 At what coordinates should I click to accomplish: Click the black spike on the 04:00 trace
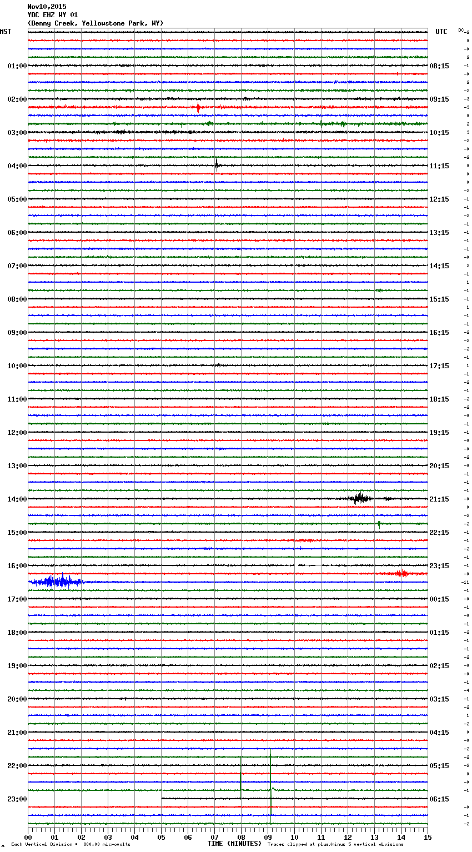[217, 164]
